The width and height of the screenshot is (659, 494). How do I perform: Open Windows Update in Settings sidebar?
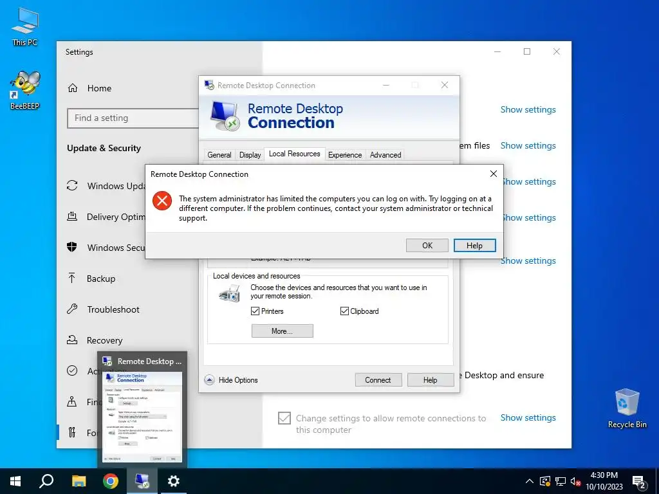(x=106, y=186)
